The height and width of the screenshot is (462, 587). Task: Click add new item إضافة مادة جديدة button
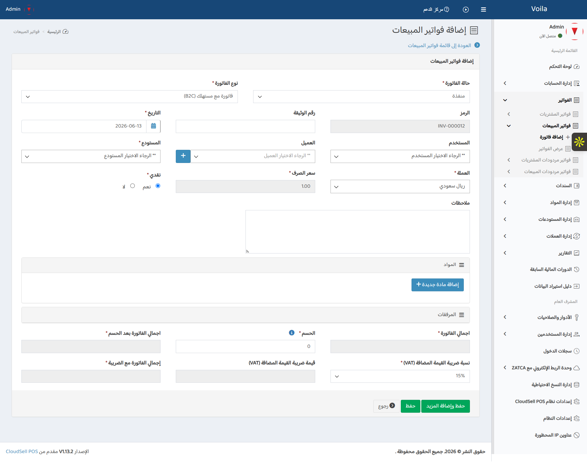click(437, 285)
